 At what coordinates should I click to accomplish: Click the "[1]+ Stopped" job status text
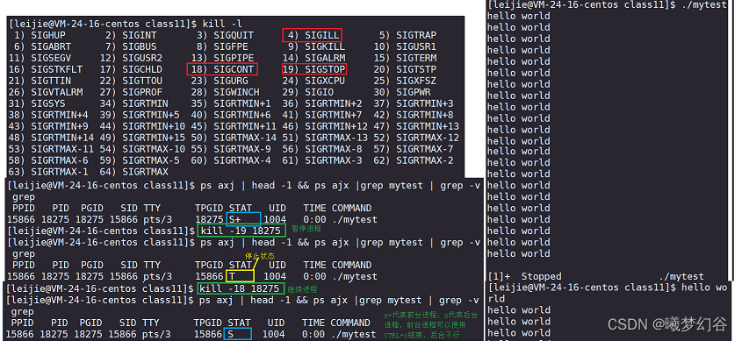point(524,276)
